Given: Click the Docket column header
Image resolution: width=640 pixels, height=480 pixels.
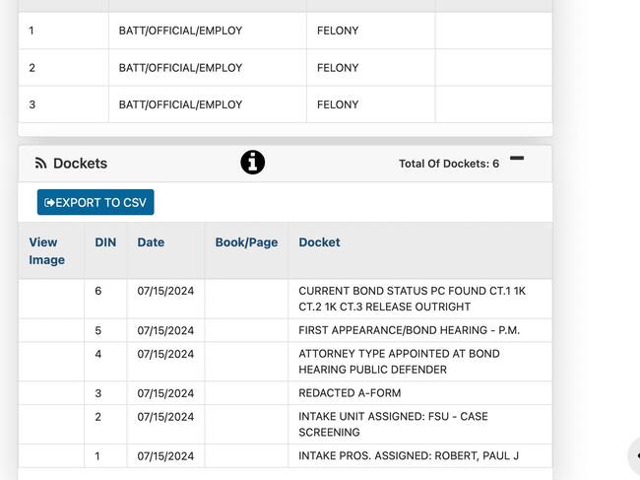Looking at the screenshot, I should click(319, 242).
